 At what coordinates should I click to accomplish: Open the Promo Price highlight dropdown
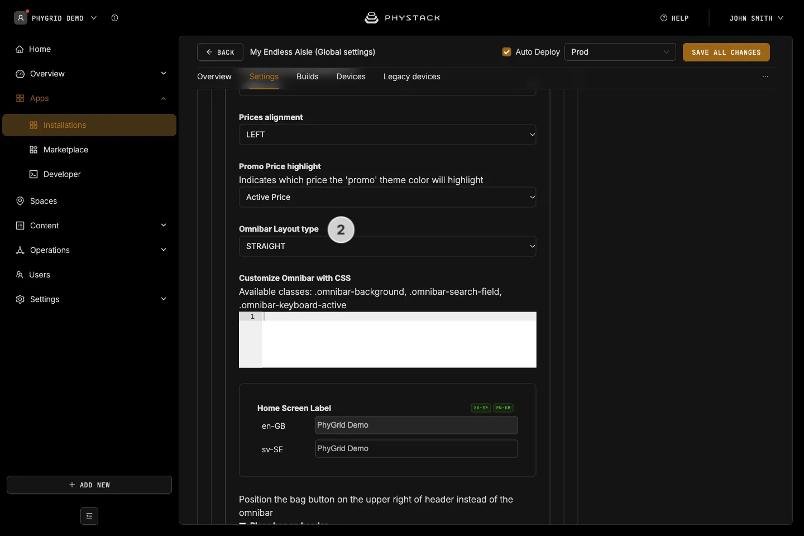tap(387, 197)
